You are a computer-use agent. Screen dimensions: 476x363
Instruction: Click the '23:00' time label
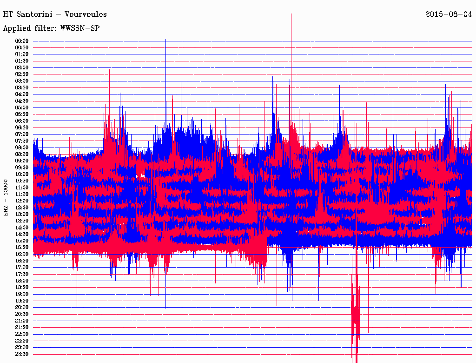point(22,348)
